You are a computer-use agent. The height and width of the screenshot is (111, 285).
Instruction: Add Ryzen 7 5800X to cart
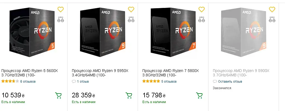pyautogui.click(x=199, y=95)
